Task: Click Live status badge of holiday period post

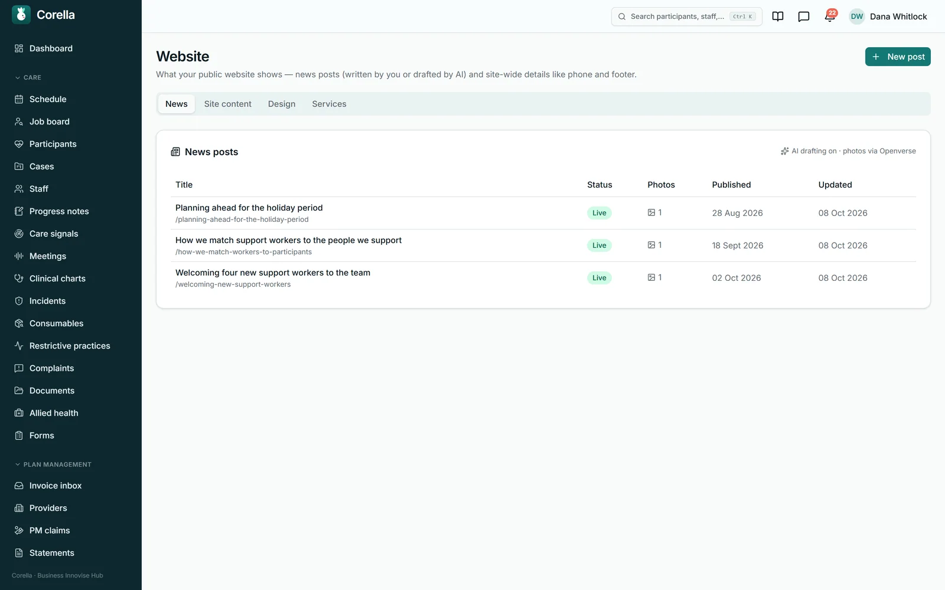Action: pos(599,213)
